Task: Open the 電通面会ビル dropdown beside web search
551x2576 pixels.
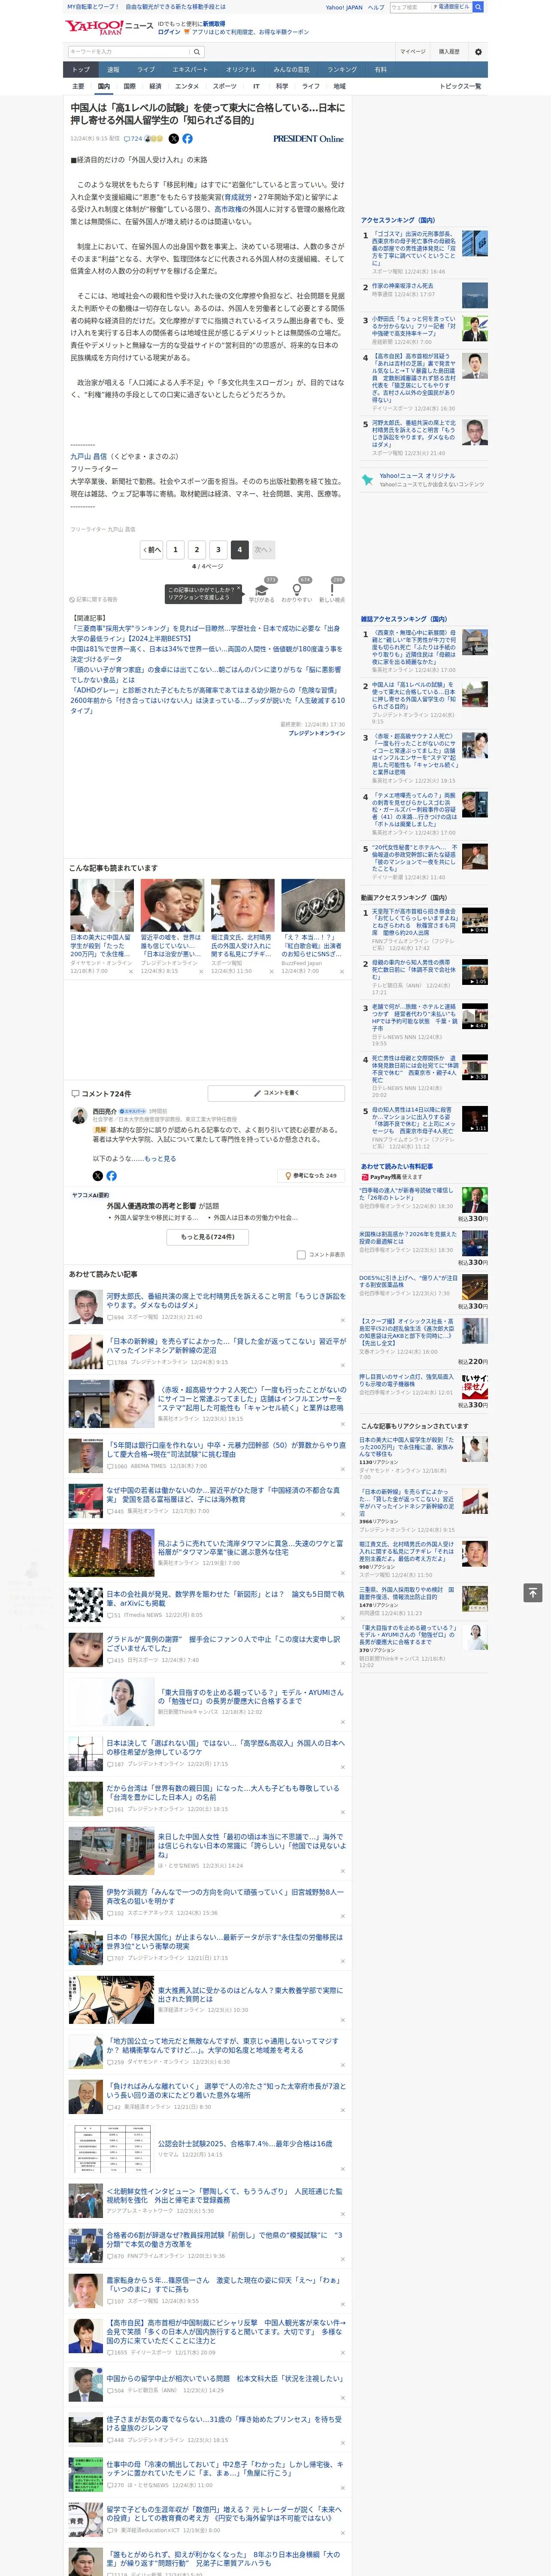Action: (x=452, y=7)
